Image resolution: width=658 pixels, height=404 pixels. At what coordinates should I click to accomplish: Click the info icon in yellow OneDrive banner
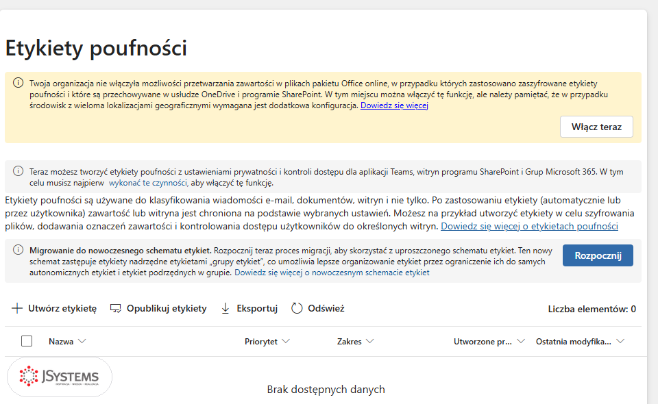(18, 83)
